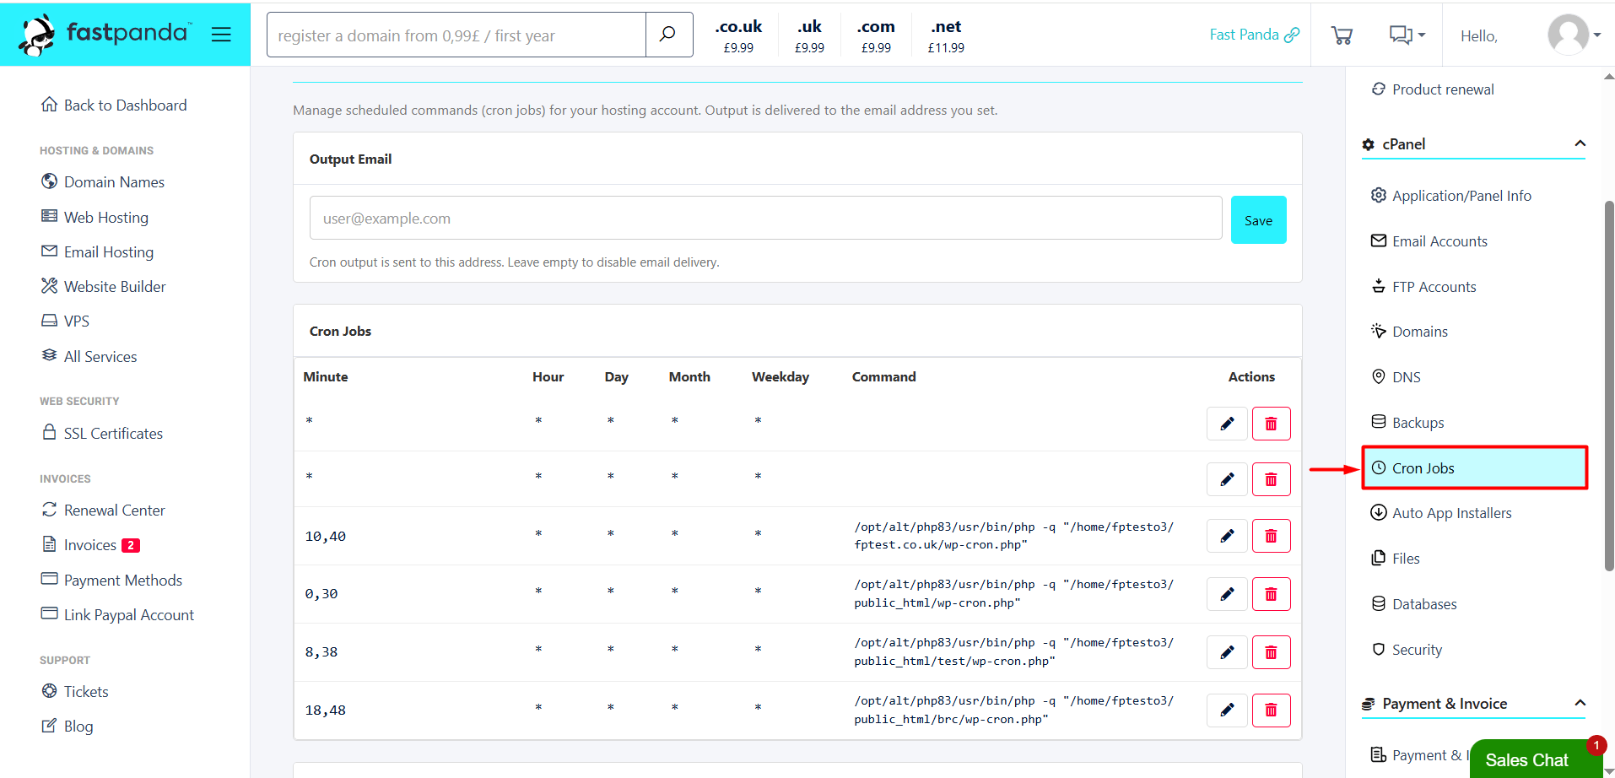Edit the 0,30 cron job
This screenshot has height=778, width=1615.
[x=1227, y=594]
